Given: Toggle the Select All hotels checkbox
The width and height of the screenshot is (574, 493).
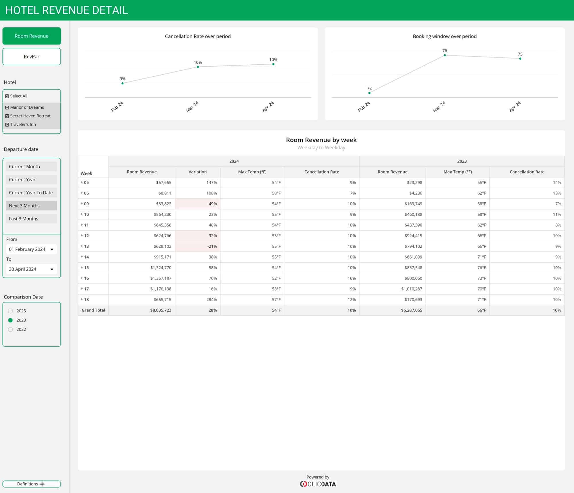Looking at the screenshot, I should coord(7,96).
